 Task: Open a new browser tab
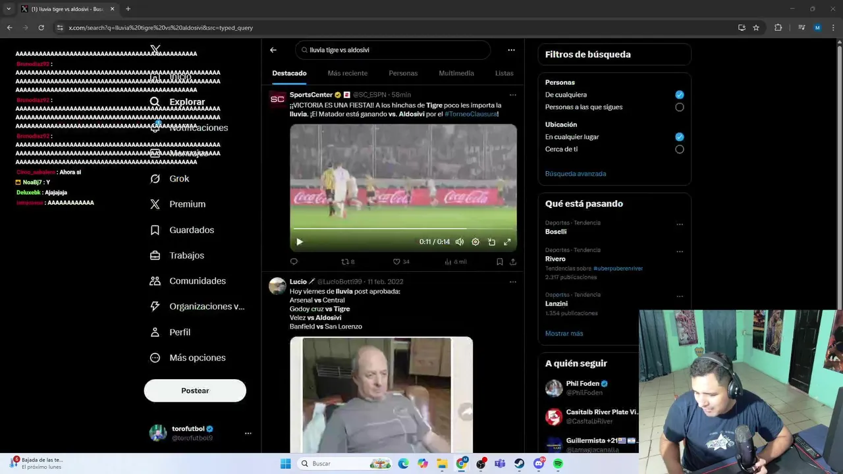pyautogui.click(x=128, y=9)
